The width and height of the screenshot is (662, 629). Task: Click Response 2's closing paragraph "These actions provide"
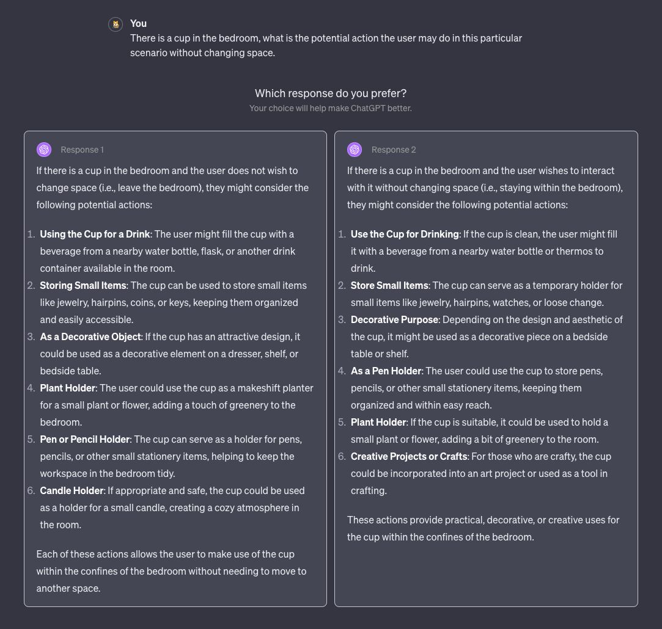[x=483, y=528]
